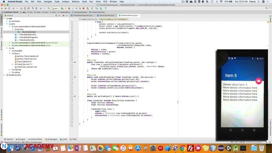
Task: Click the red Stop button in toolbar
Action: point(83,8)
